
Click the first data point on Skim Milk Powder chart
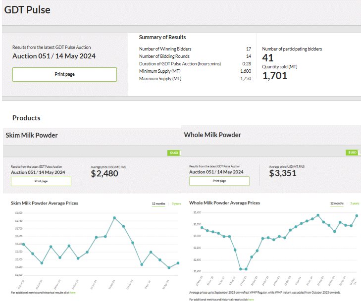click(23, 244)
